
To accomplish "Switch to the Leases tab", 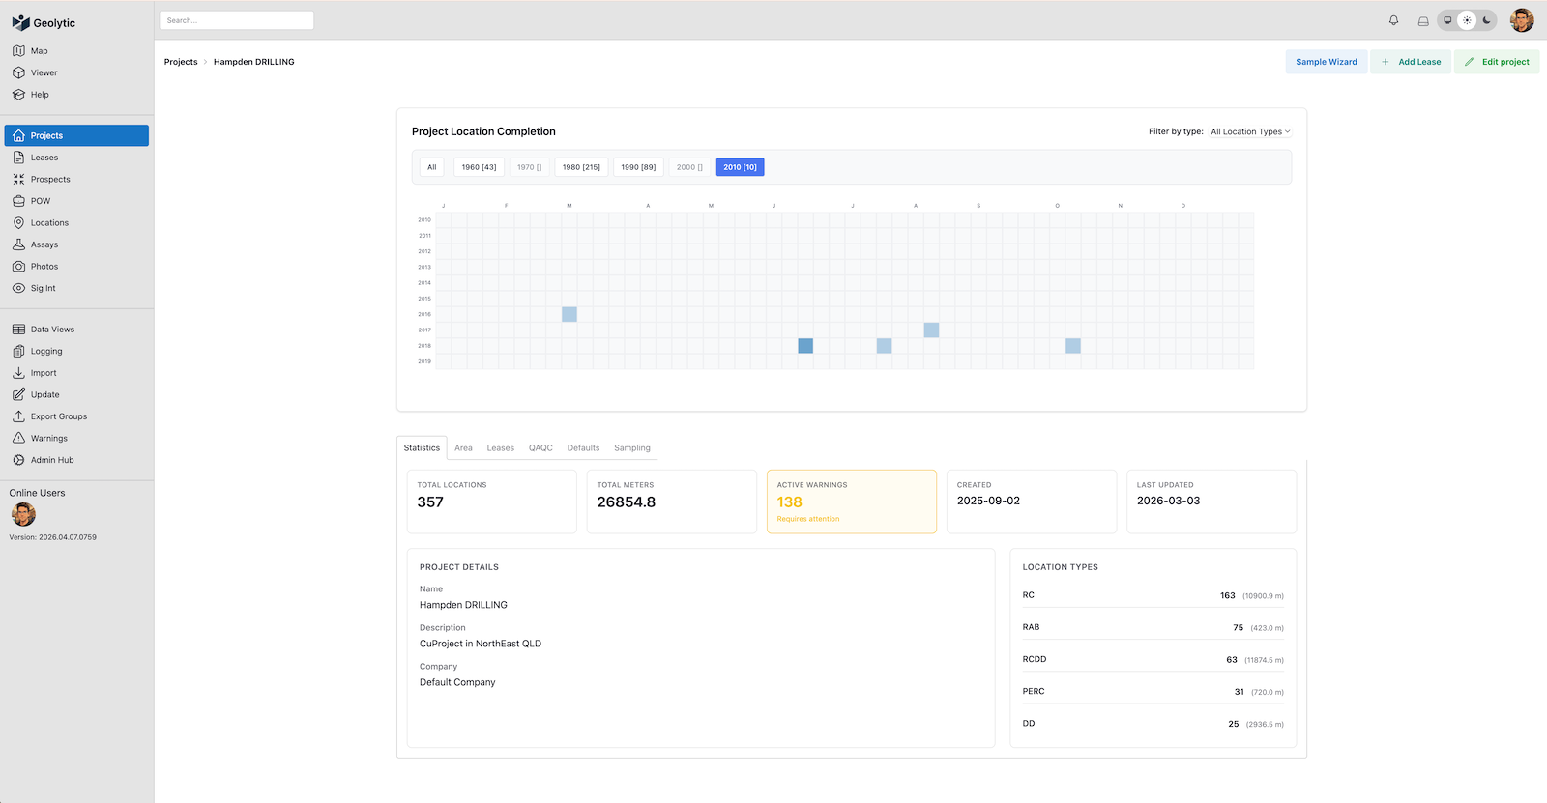I will click(x=501, y=447).
